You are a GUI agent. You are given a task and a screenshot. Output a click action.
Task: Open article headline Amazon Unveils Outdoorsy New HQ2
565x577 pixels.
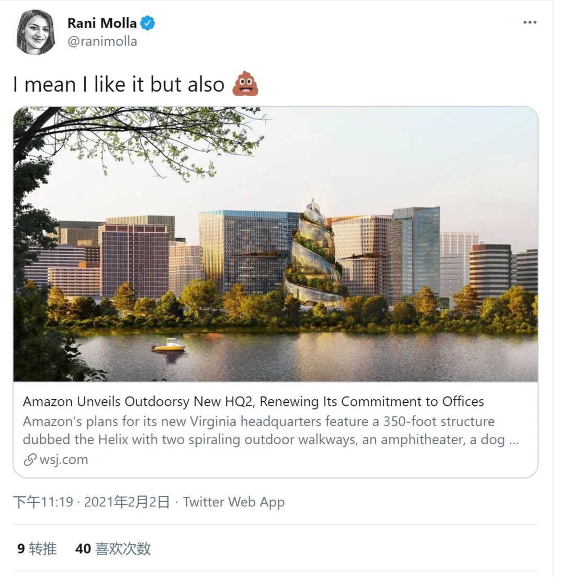pyautogui.click(x=253, y=401)
